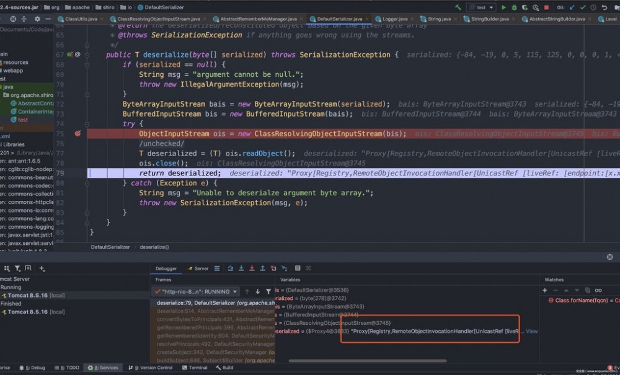
Task: Toggle the breakpoint on line 75
Action: tap(77, 134)
